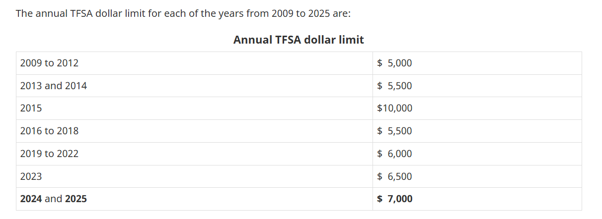Click the $5,000 amount for 2009 to 2012
Screen dimensions: 602x219
point(394,63)
